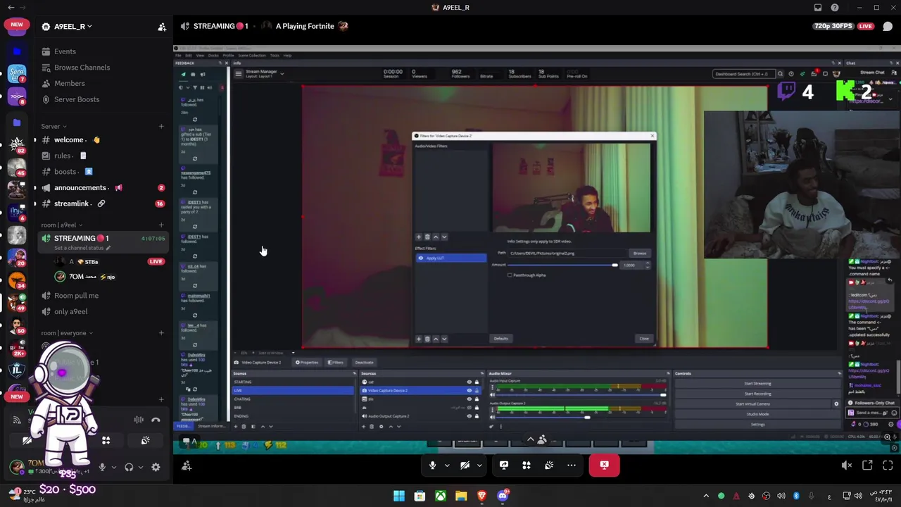Turn on camera in stream control bar

[x=465, y=465]
